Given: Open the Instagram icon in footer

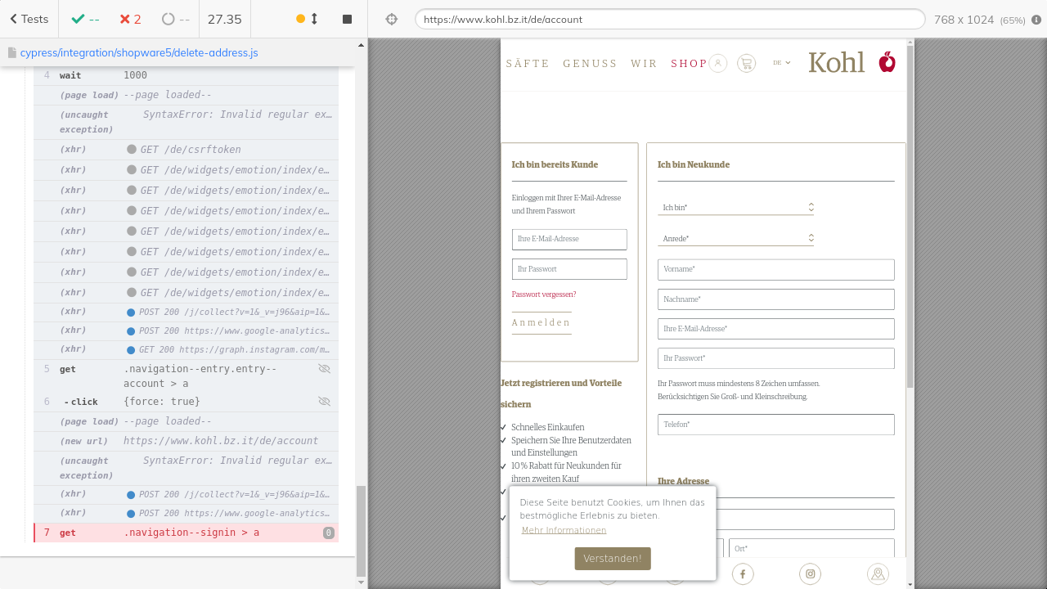Looking at the screenshot, I should [x=811, y=574].
